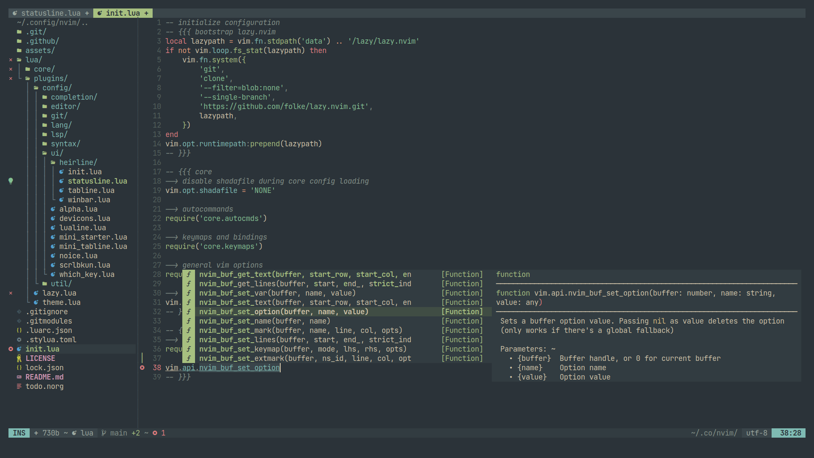Click the utf-8 encoding status indicator
Viewport: 814px width, 458px height.
pos(762,432)
